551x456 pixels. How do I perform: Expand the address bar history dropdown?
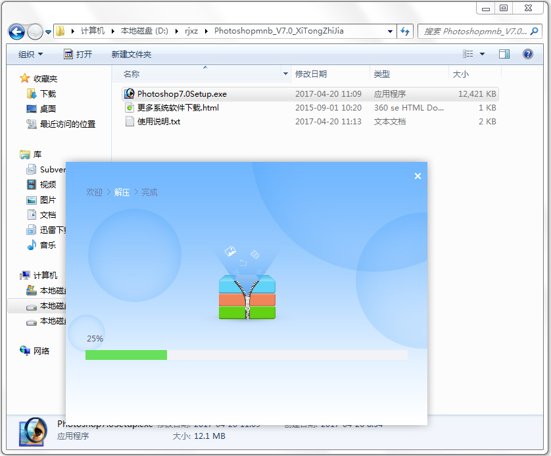pos(390,32)
